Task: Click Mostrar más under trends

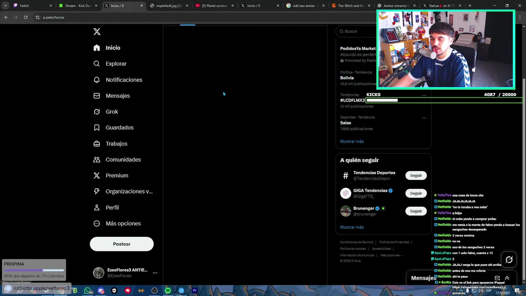Action: click(x=352, y=141)
